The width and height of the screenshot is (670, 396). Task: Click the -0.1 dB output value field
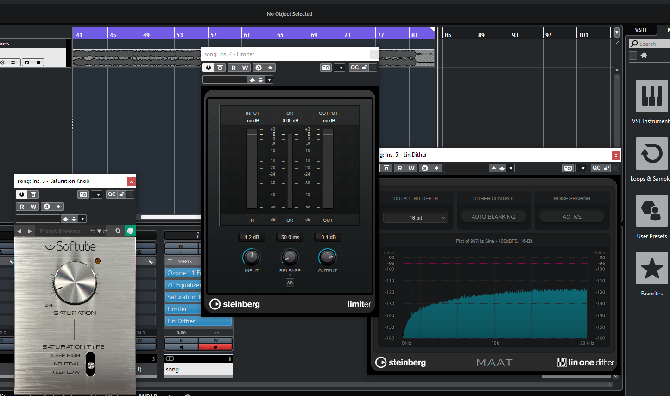tap(328, 237)
